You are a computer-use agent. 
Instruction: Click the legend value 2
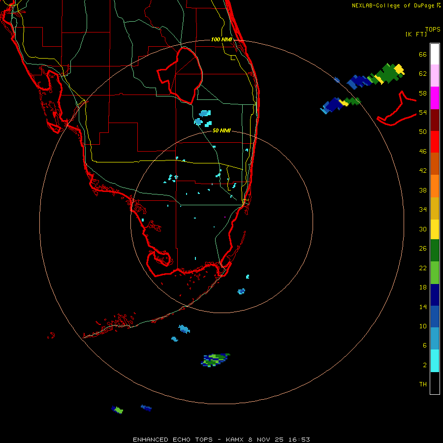(424, 365)
